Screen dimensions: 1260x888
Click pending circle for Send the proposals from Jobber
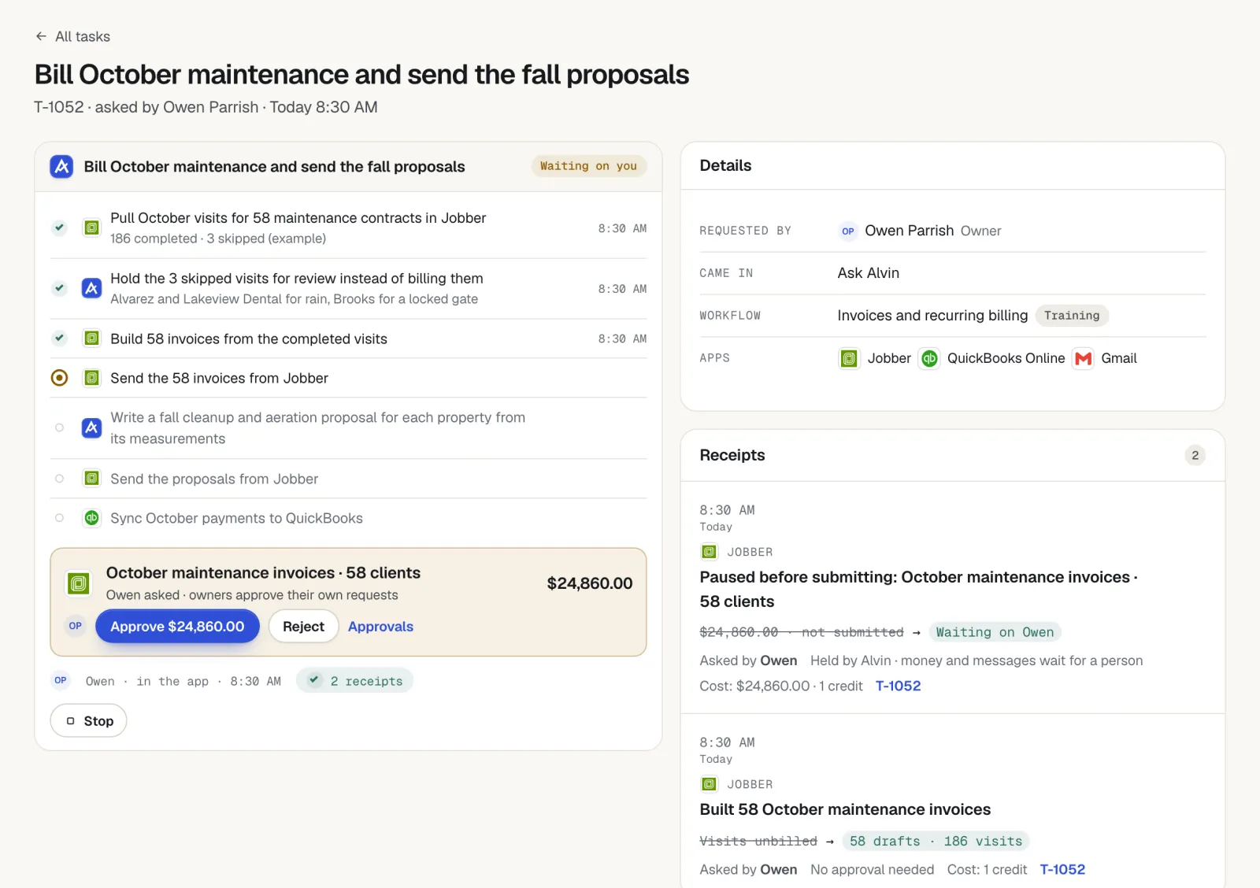(x=59, y=479)
